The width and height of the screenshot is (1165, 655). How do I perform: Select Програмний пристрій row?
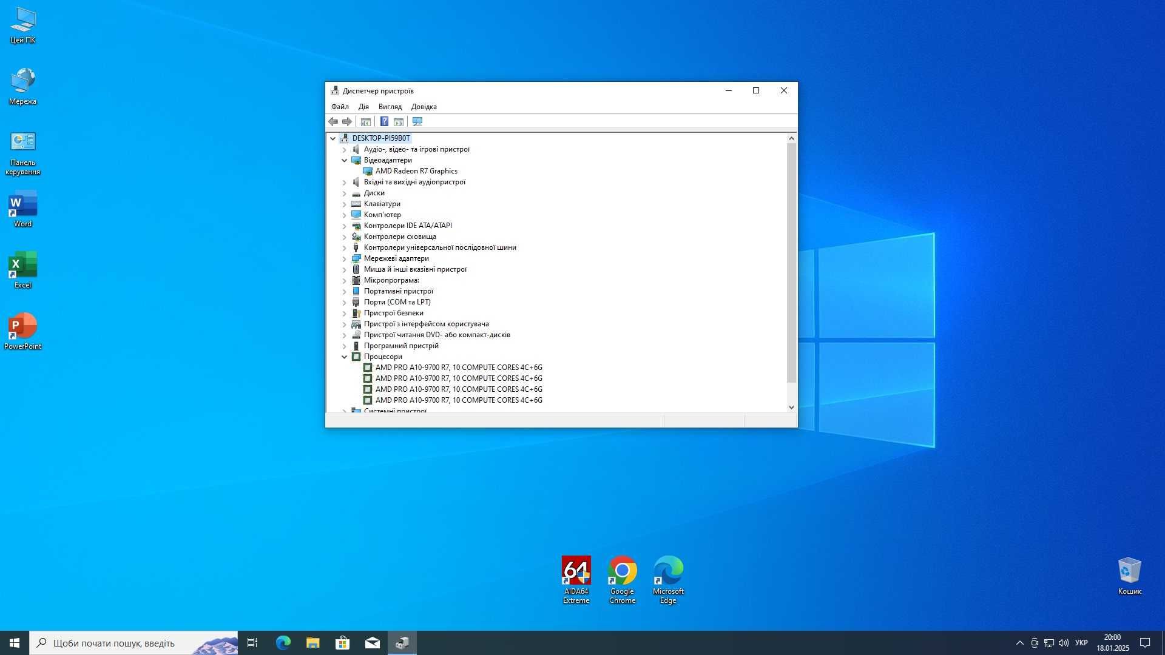tap(401, 346)
